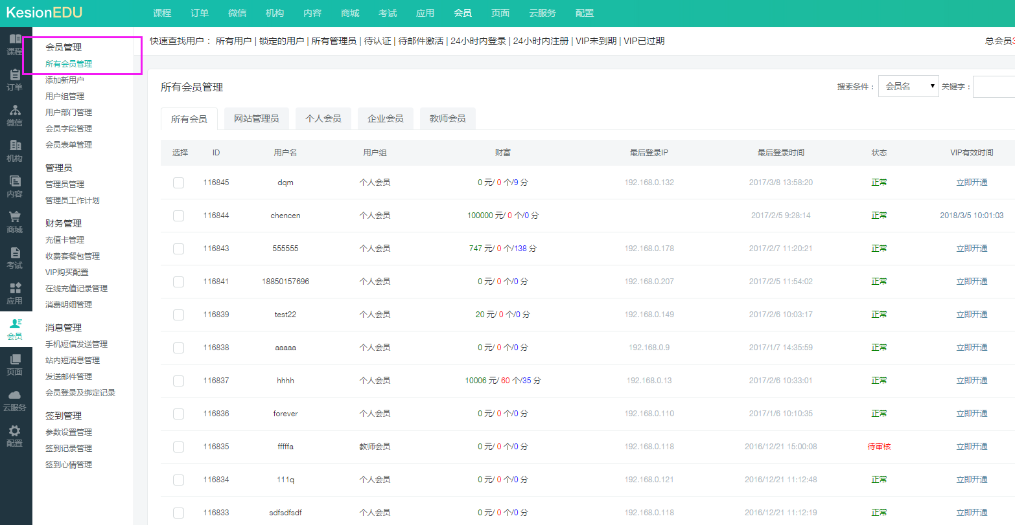Switch to the 网站管理员 tab
Screen dimensions: 1015x525
pyautogui.click(x=256, y=119)
